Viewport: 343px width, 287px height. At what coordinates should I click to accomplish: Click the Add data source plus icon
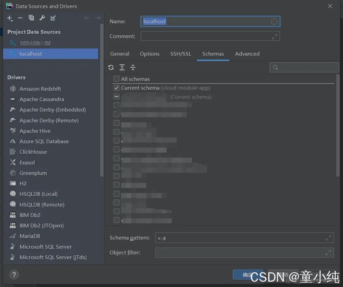click(x=10, y=18)
